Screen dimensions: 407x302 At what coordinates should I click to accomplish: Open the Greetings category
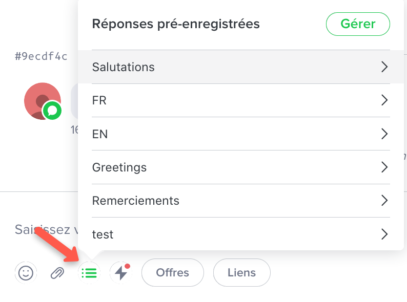tap(119, 167)
